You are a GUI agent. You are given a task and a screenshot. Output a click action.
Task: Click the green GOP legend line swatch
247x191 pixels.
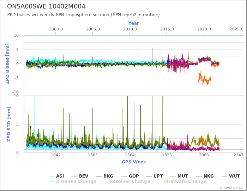pos(124,176)
